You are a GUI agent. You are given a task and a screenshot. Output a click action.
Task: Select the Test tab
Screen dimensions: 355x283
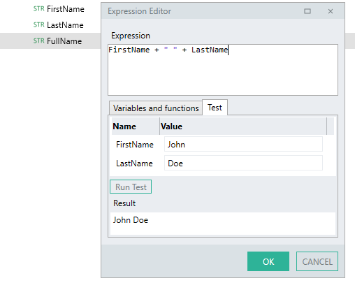click(215, 108)
